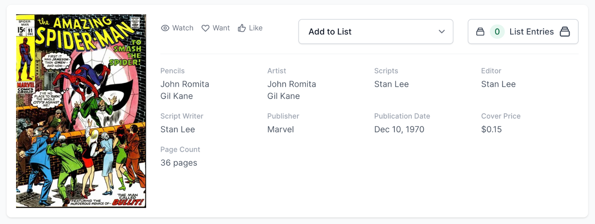Click the green list entries count badge
This screenshot has height=224, width=595.
pos(497,32)
